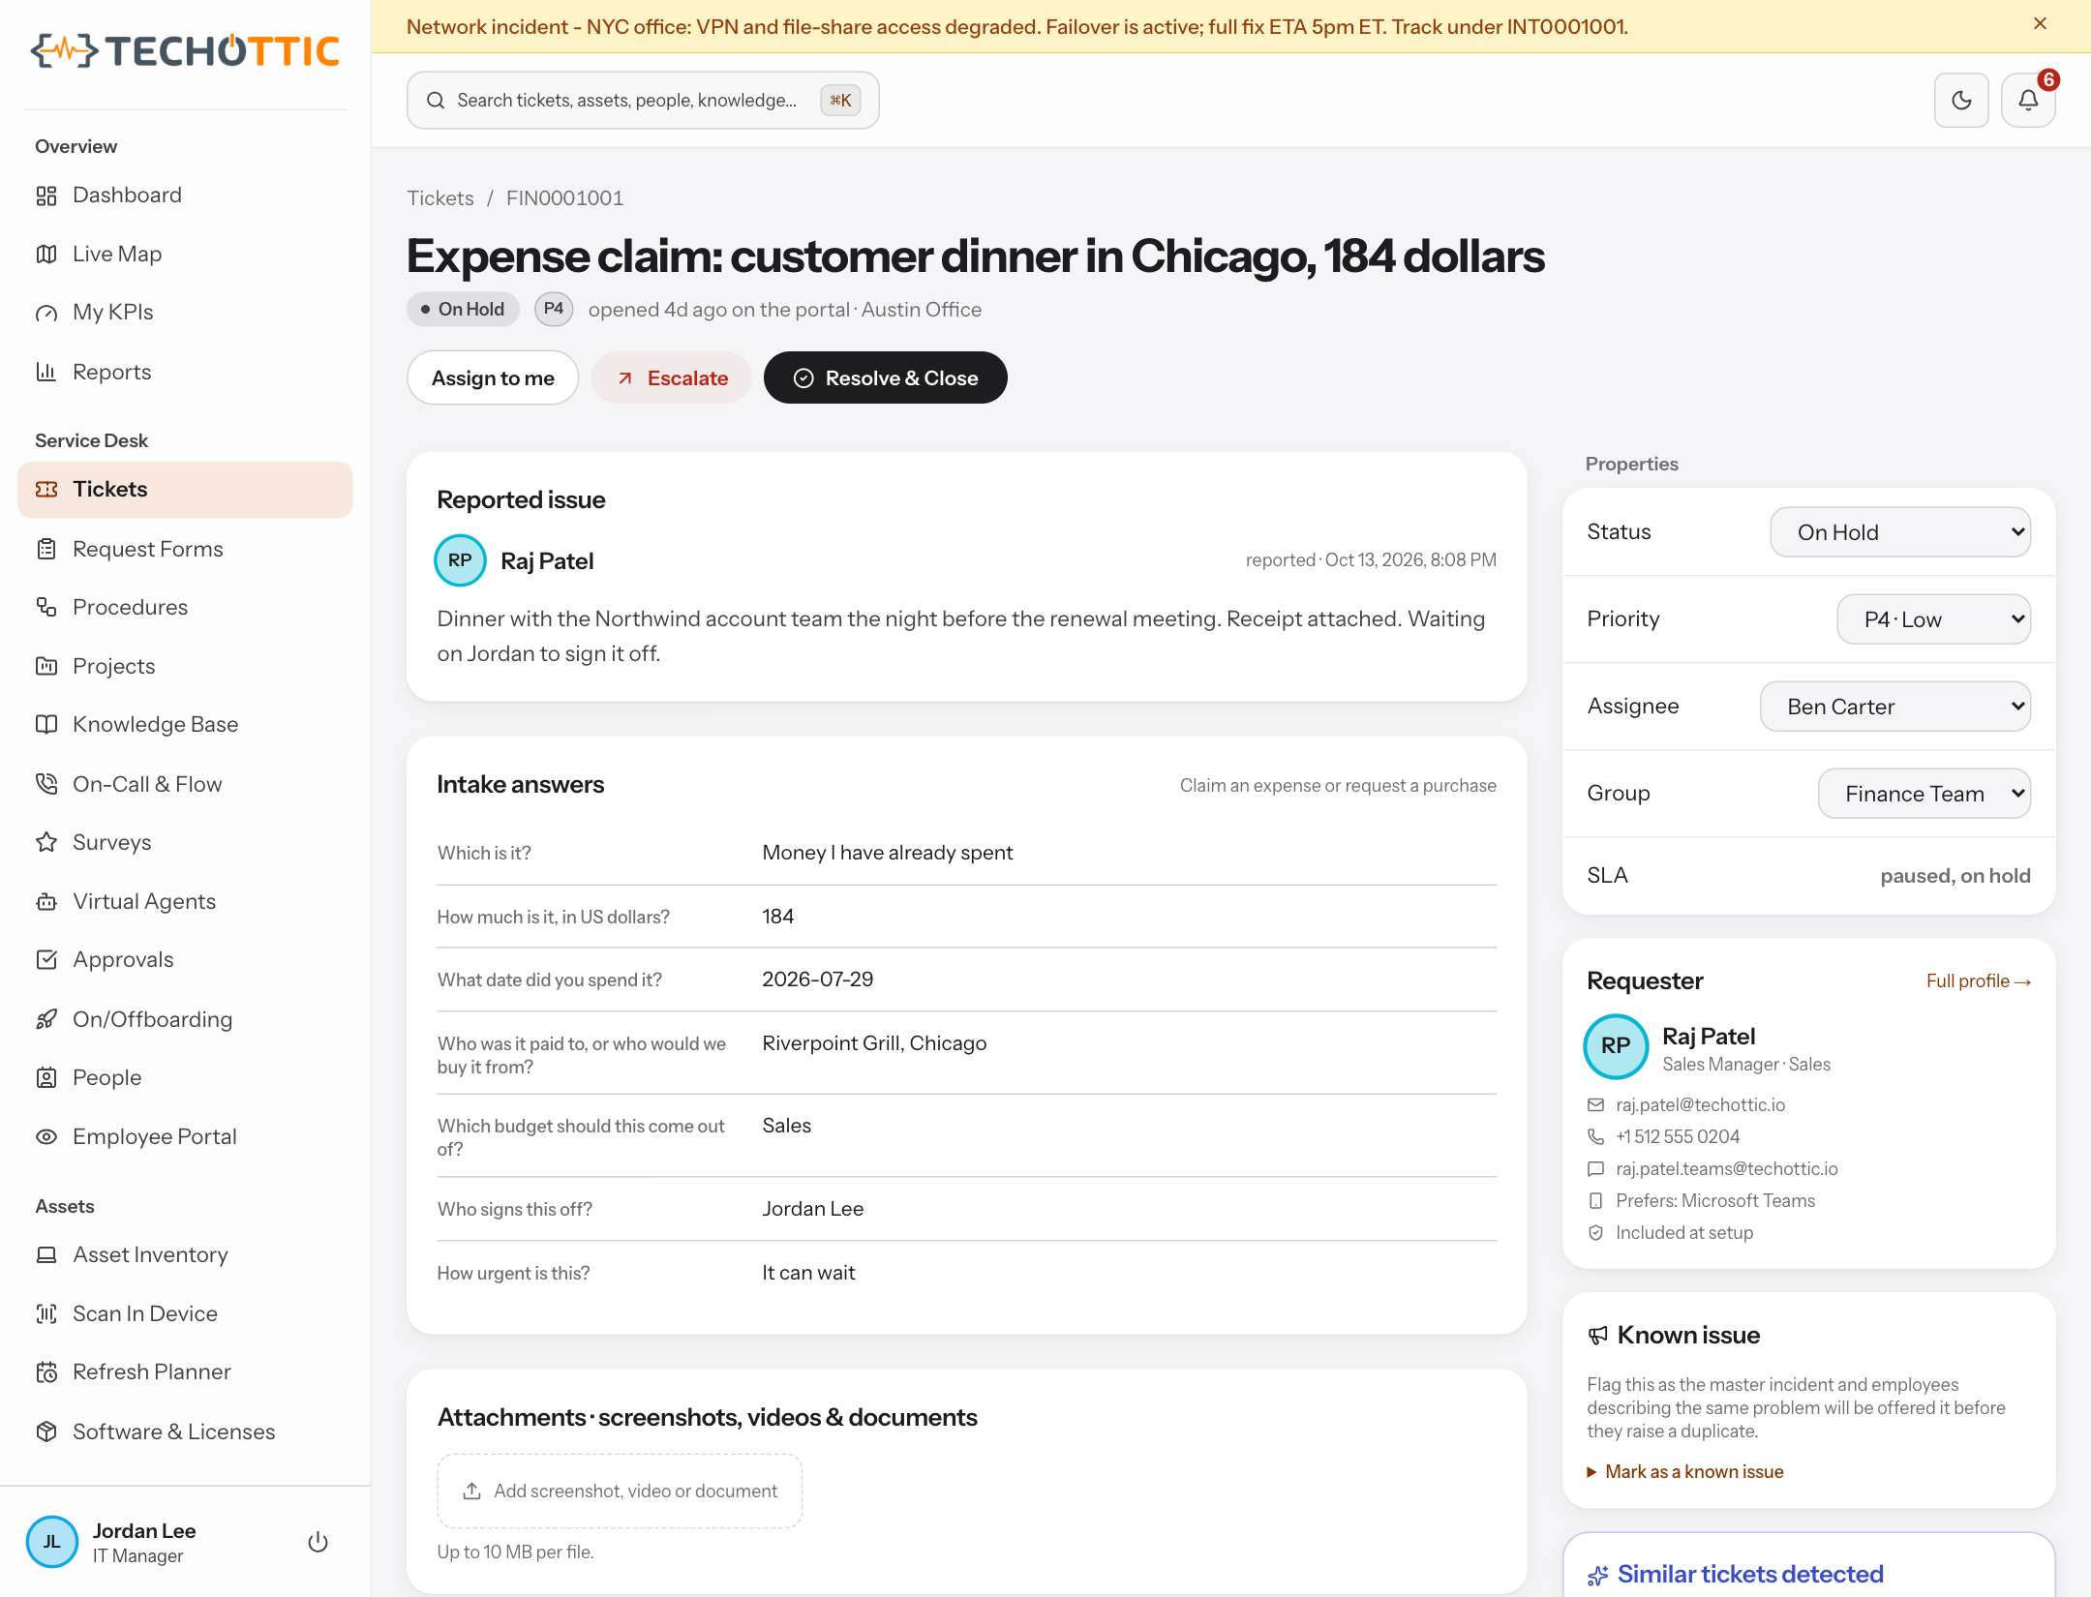This screenshot has height=1597, width=2091.
Task: Click the Tickets breadcrumb link
Action: pos(440,197)
